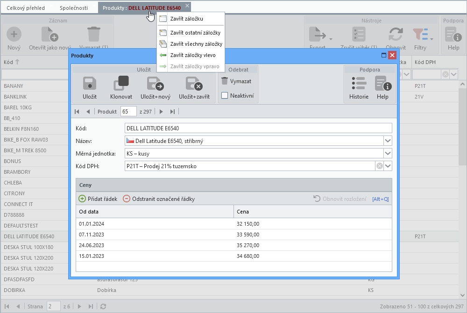Go to previous product record
Viewport: 467px width, 313px height.
click(x=88, y=112)
